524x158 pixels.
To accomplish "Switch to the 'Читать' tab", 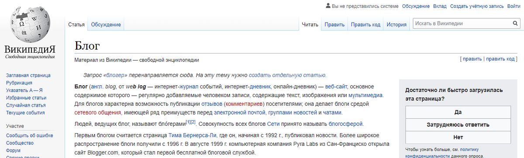I will point(310,25).
